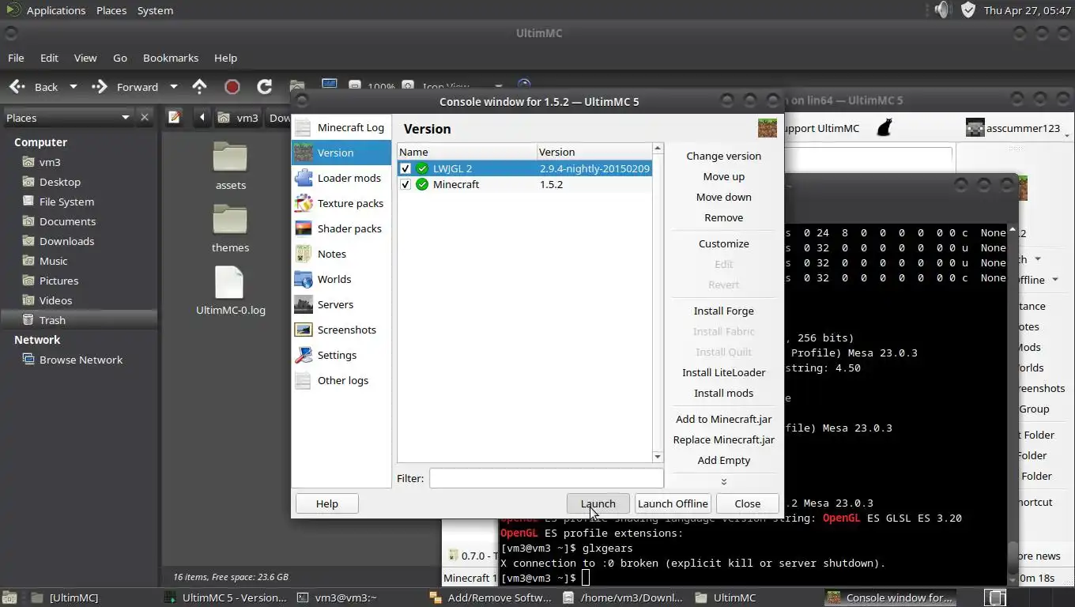Click the black cat icon in UltimMC
The image size is (1075, 607).
[x=885, y=127]
